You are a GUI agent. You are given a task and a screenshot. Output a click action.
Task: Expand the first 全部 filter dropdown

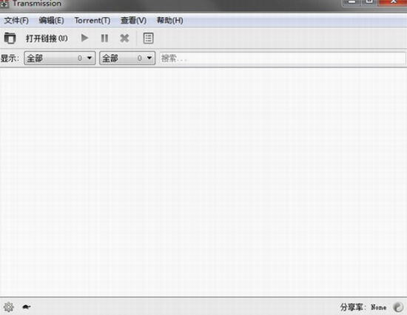coord(60,58)
